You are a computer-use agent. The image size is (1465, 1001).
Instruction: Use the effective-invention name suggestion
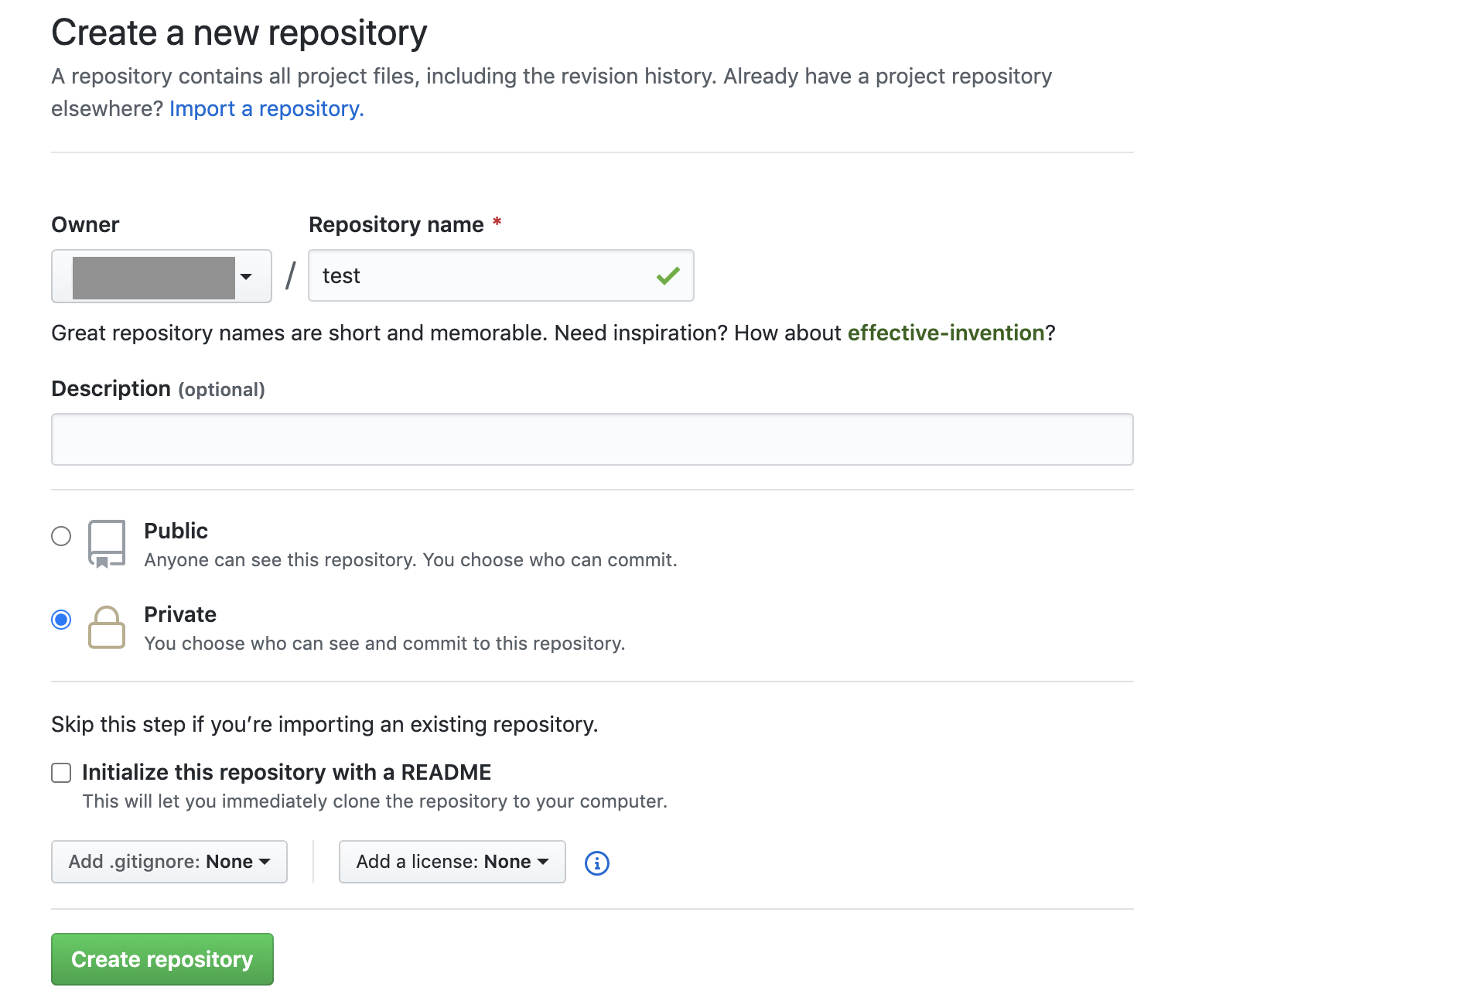tap(946, 333)
